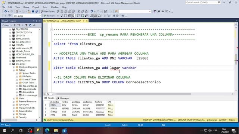The height and width of the screenshot is (134, 239).
Task: Toggle Include Client Statistics icon
Action: [86, 16]
